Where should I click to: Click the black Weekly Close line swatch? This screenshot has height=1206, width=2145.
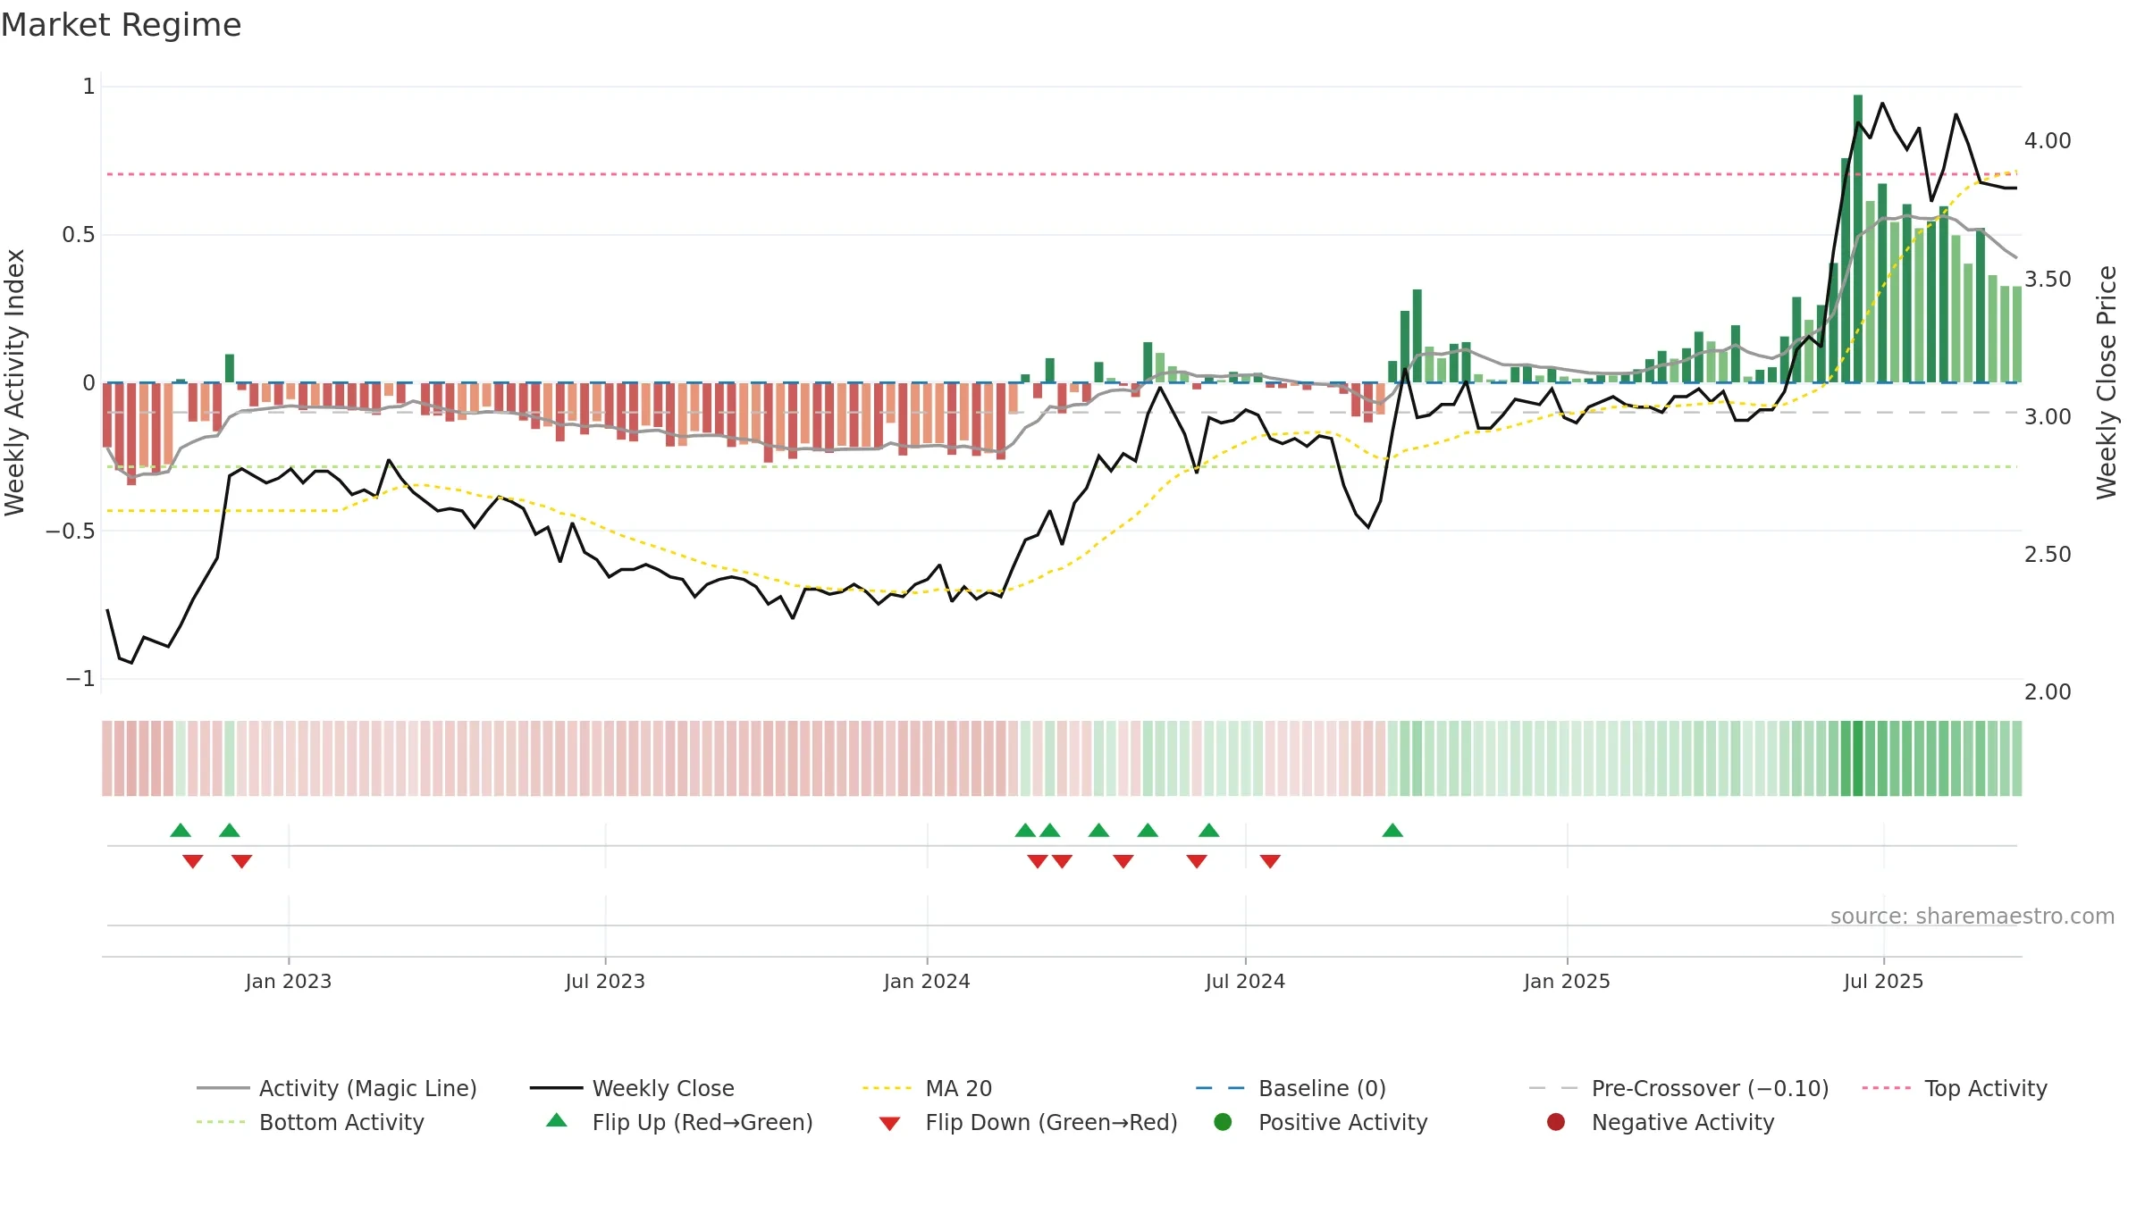click(556, 1088)
